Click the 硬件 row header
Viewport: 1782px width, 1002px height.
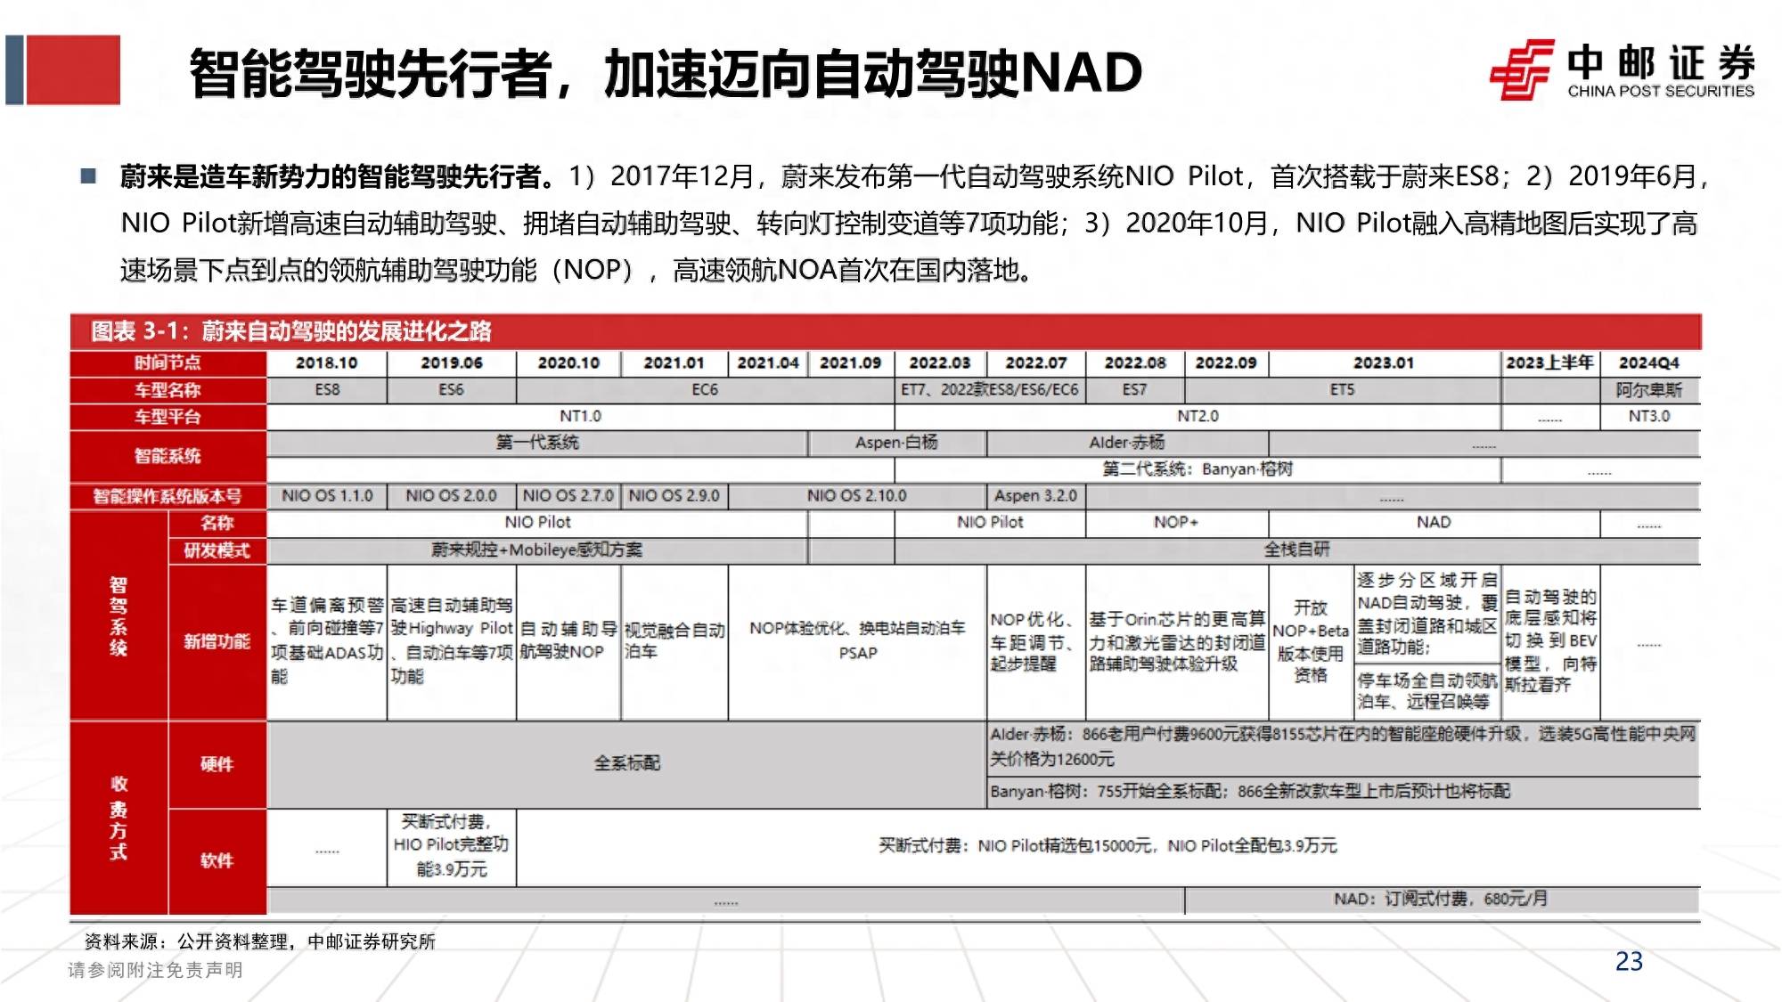(217, 764)
